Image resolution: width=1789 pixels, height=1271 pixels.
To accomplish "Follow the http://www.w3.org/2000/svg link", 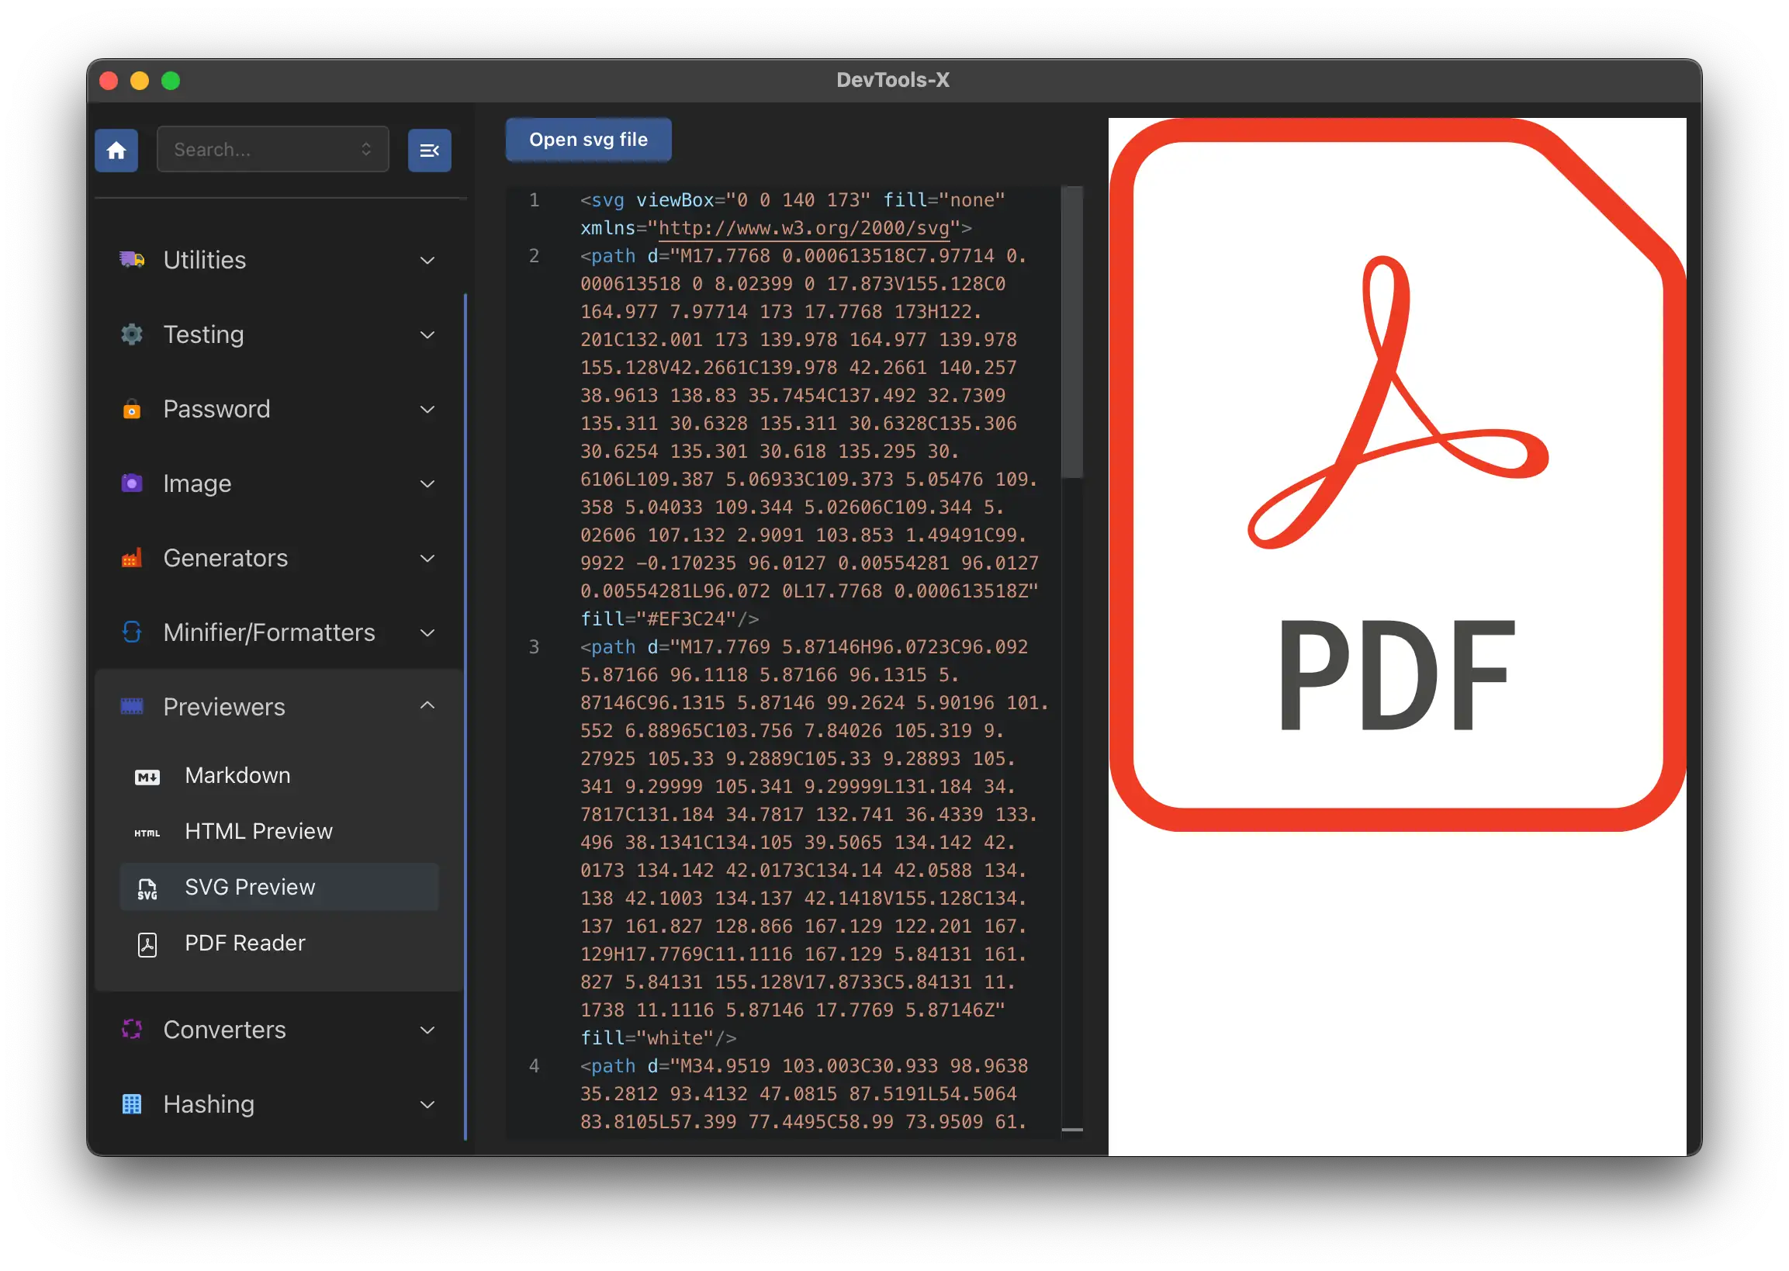I will click(804, 228).
